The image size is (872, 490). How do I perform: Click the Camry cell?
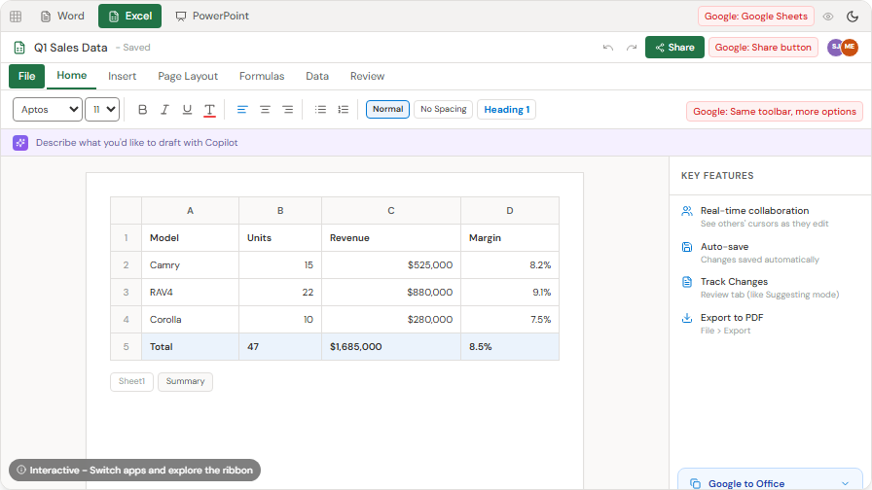(190, 265)
